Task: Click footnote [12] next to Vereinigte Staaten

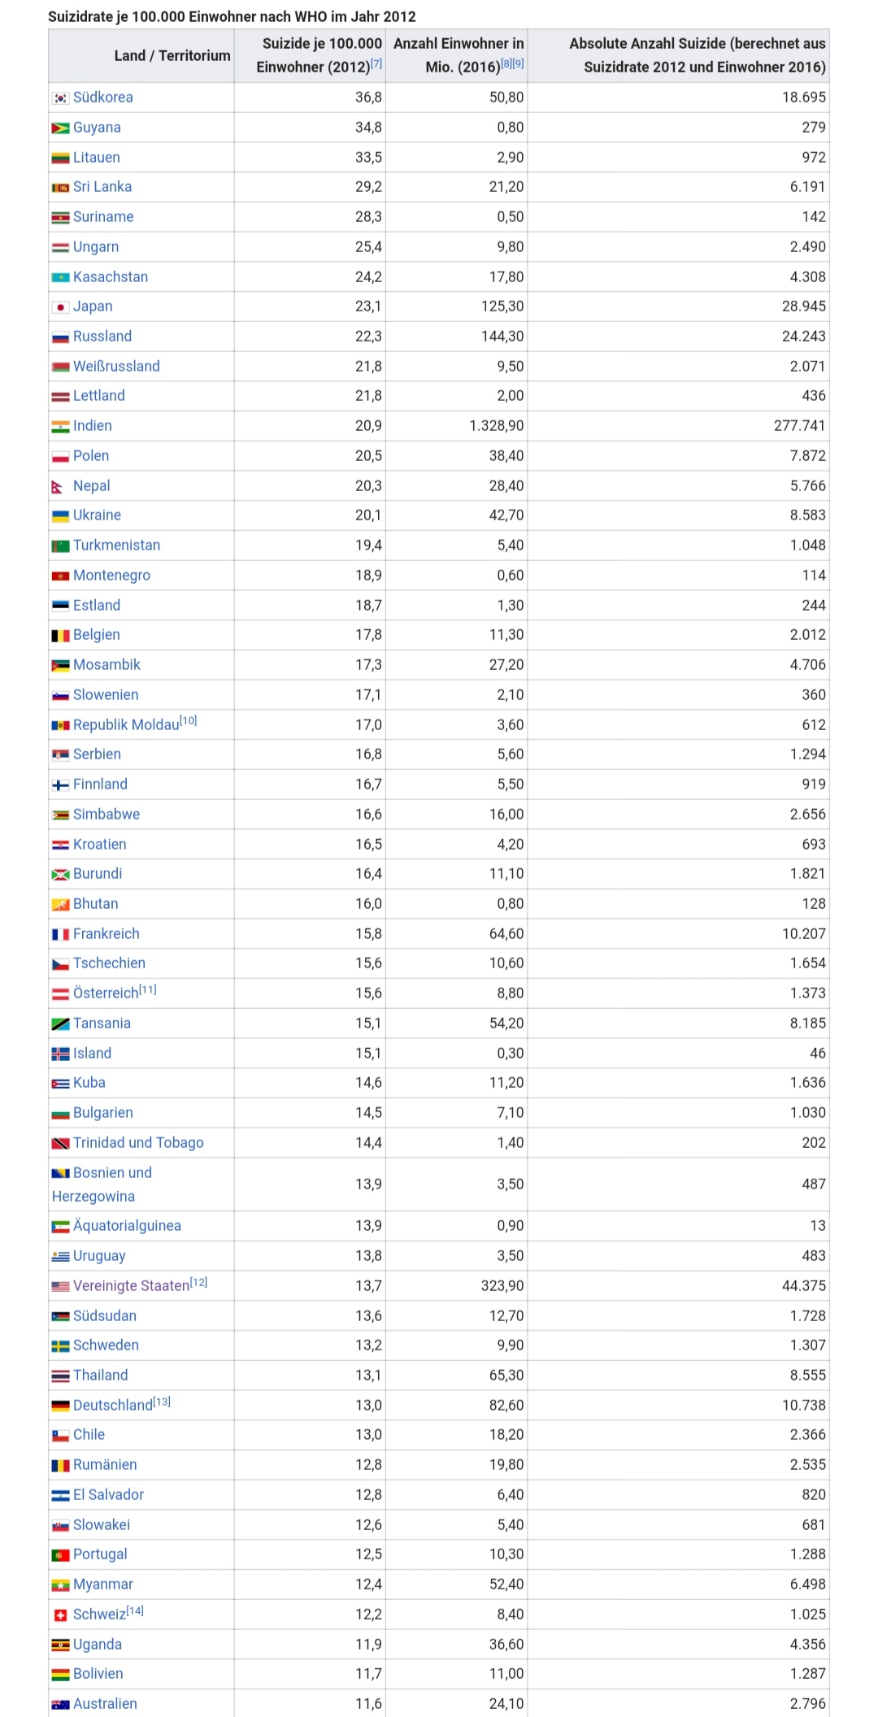Action: point(199,1282)
